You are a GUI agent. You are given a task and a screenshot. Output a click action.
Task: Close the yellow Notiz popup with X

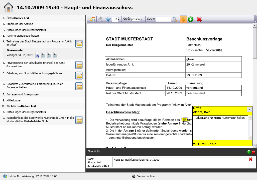pos(249,109)
